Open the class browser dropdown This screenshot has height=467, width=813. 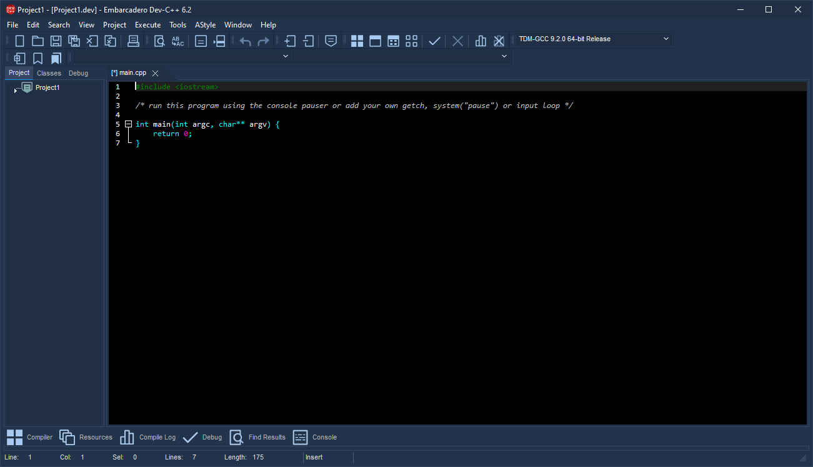[x=286, y=56]
